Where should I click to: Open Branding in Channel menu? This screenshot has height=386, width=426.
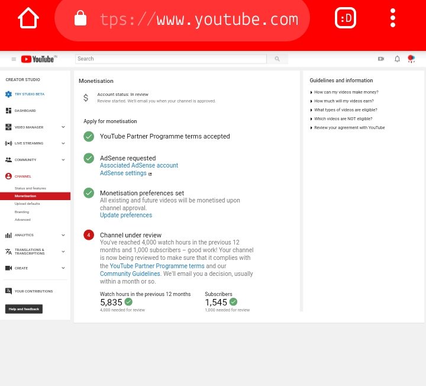(x=22, y=212)
